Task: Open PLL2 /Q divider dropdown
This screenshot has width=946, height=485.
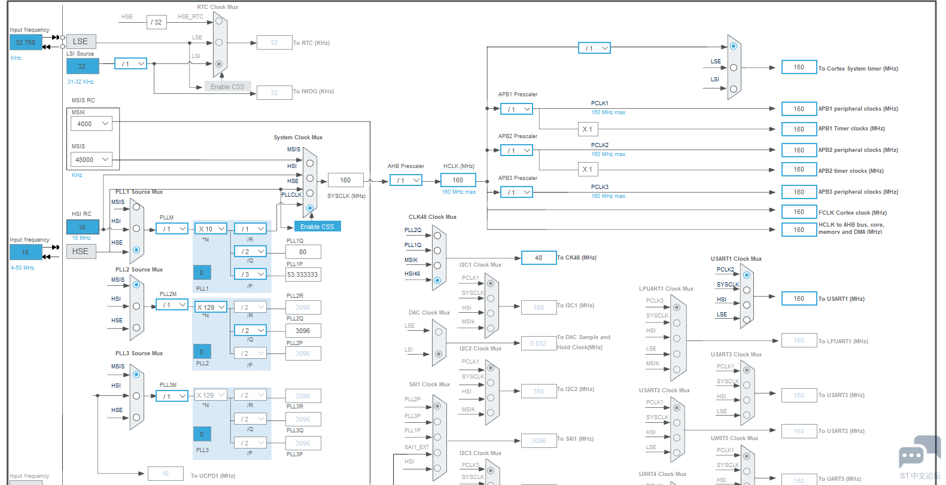Action: pyautogui.click(x=250, y=330)
